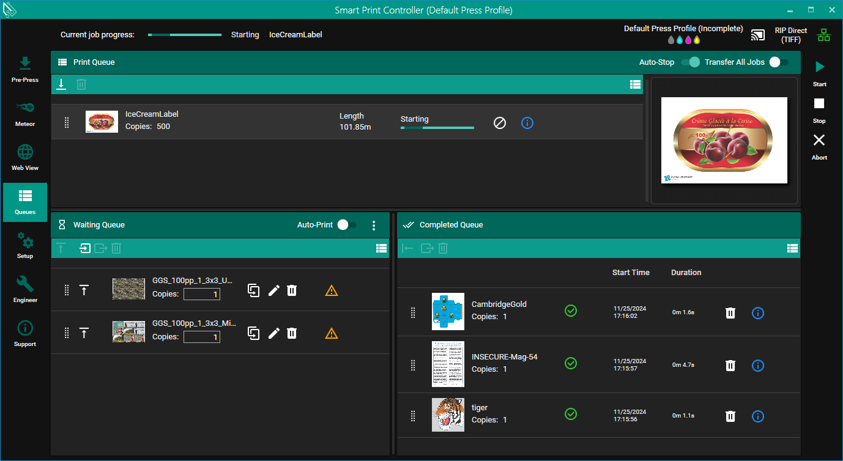Open Setup from the left navigation
This screenshot has height=461, width=843.
point(24,245)
